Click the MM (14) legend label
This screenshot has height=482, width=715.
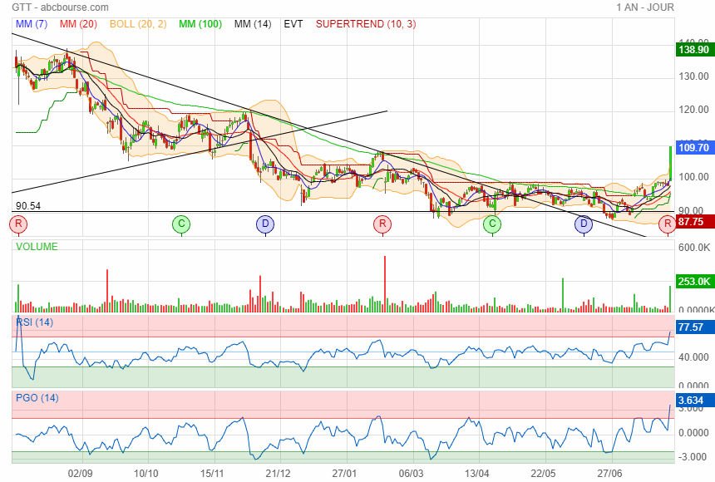pyautogui.click(x=253, y=24)
